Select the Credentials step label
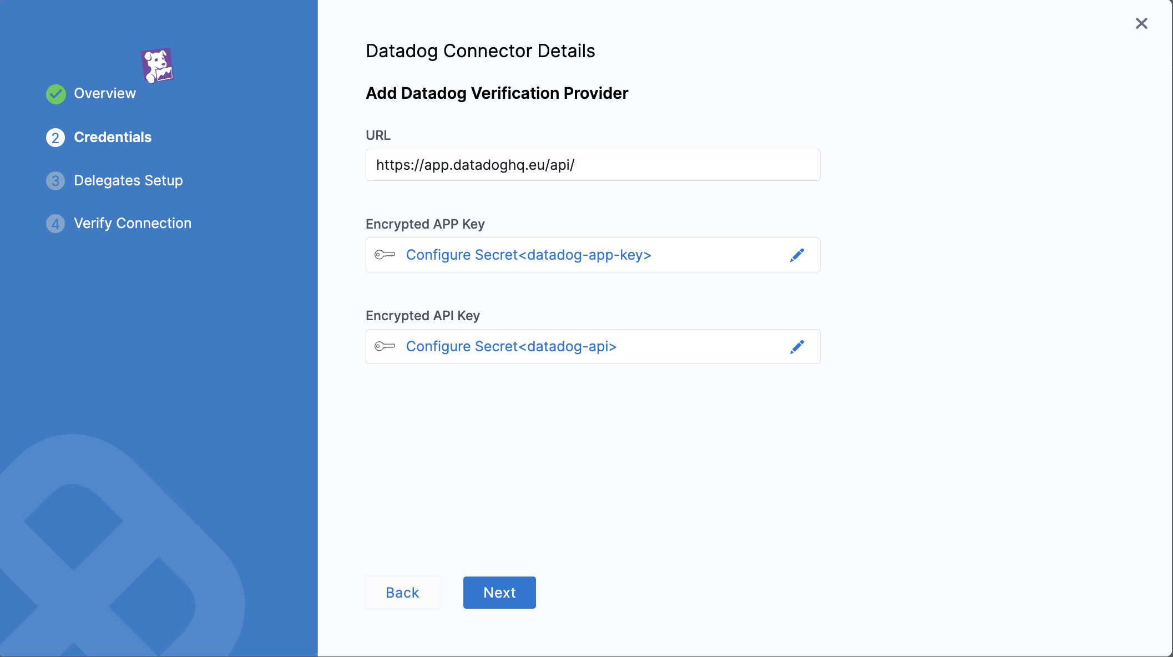Image resolution: width=1173 pixels, height=657 pixels. [113, 137]
